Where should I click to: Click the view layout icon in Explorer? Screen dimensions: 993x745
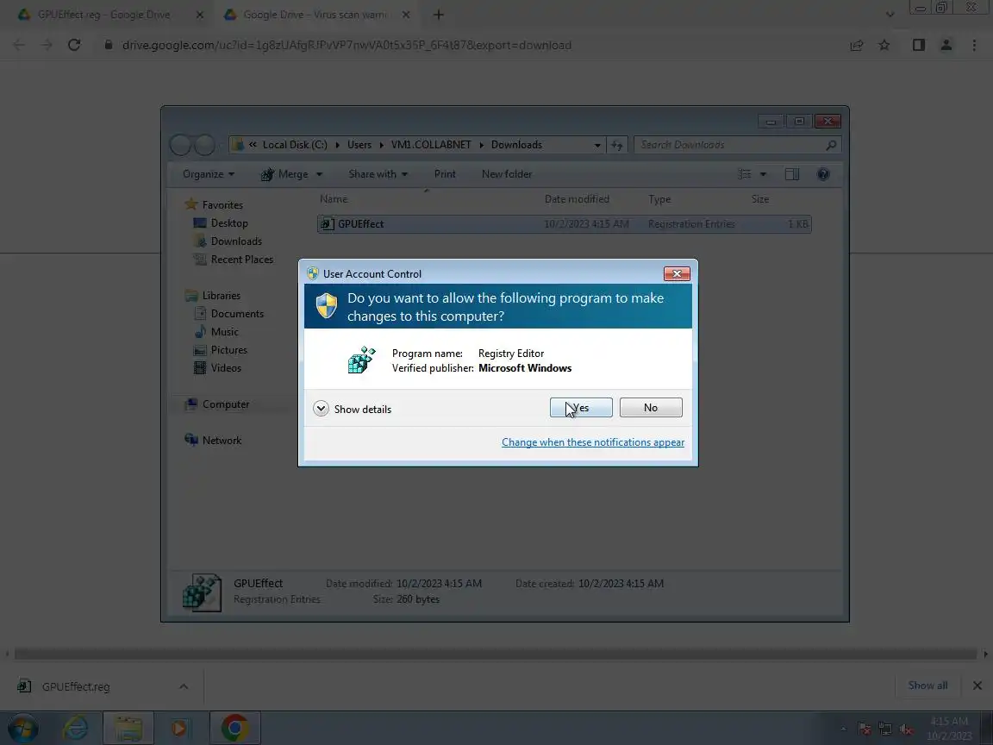coord(745,174)
